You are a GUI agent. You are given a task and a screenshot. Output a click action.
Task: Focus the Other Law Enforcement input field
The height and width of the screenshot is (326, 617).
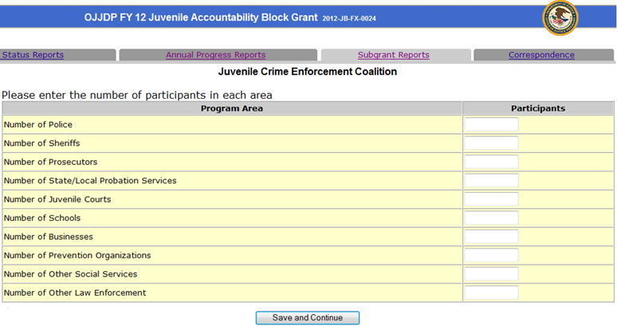click(x=491, y=293)
